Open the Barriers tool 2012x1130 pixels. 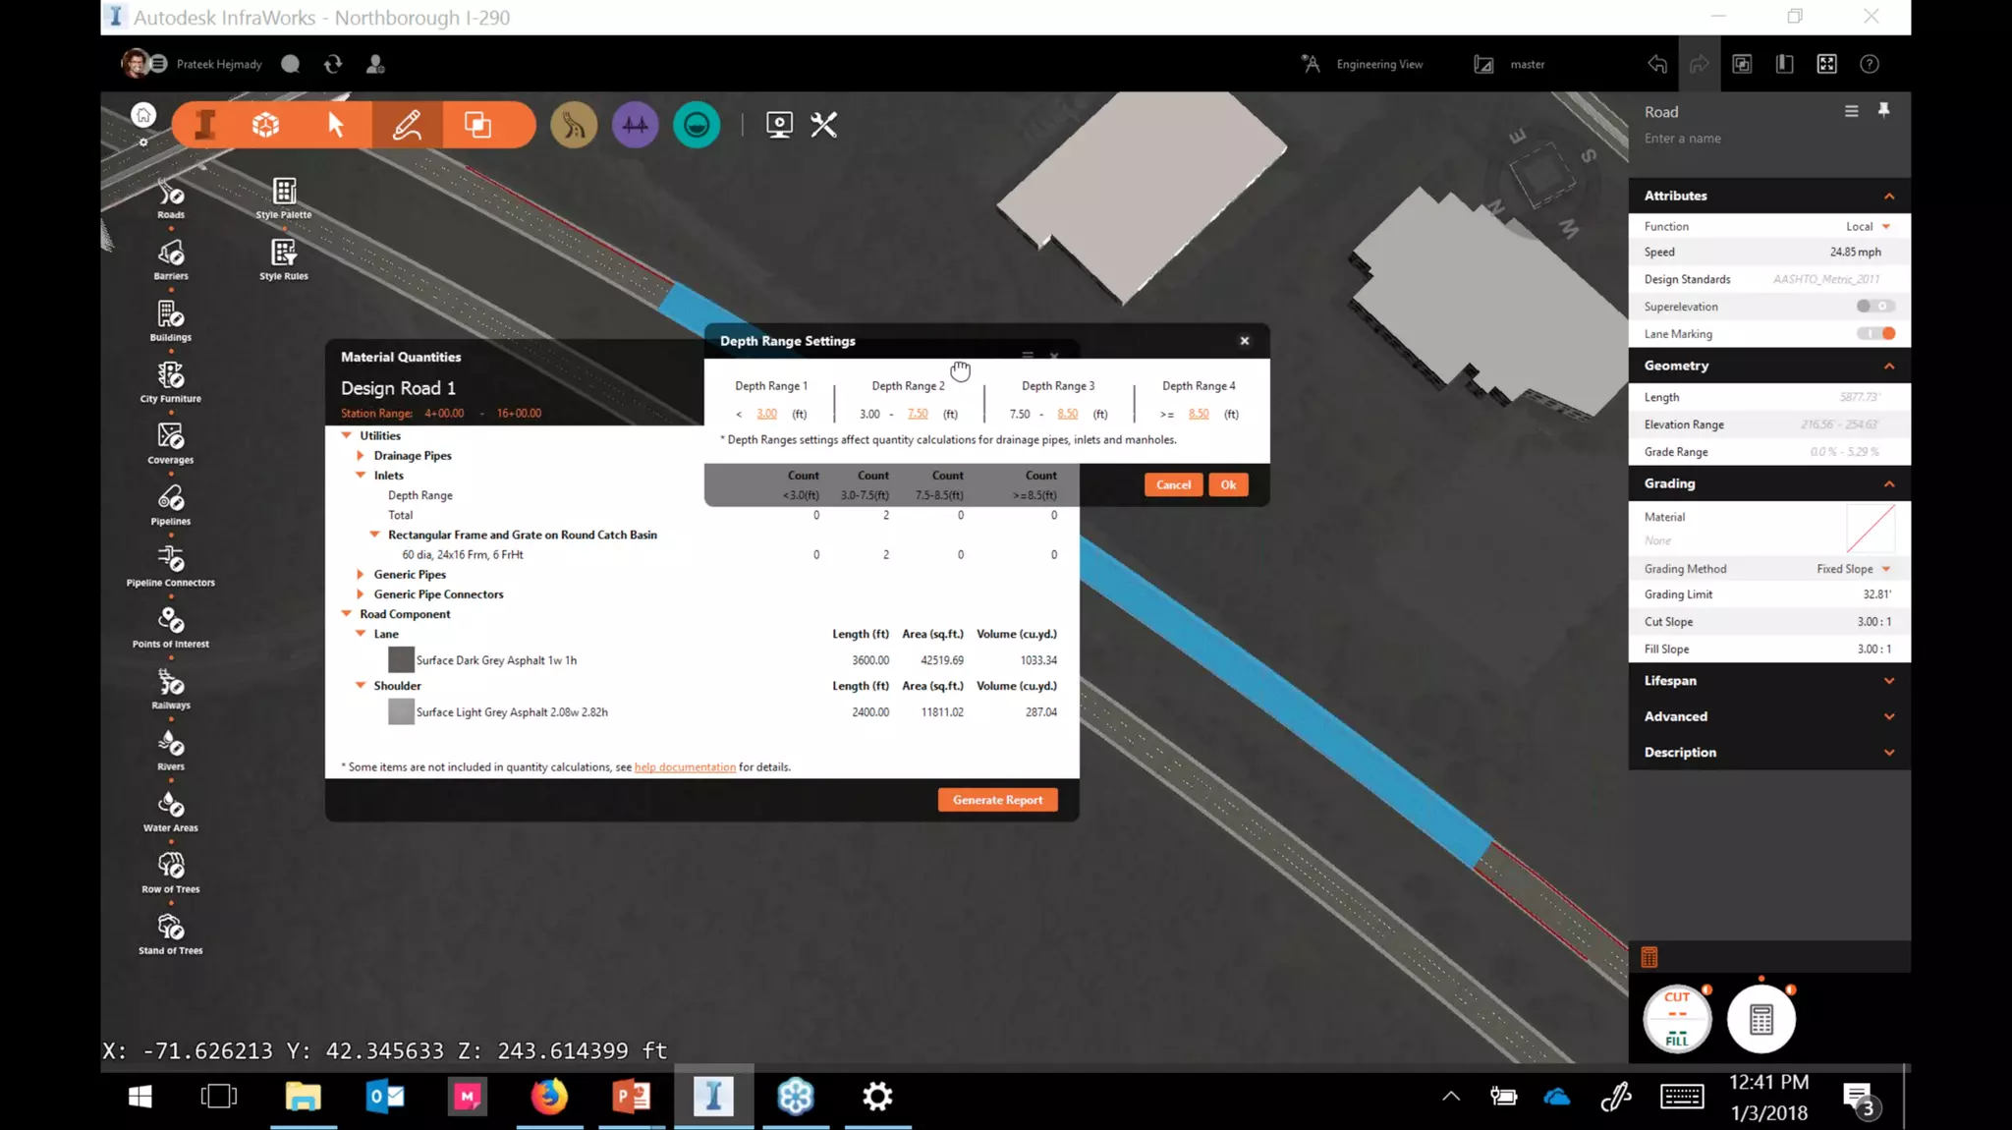point(171,260)
